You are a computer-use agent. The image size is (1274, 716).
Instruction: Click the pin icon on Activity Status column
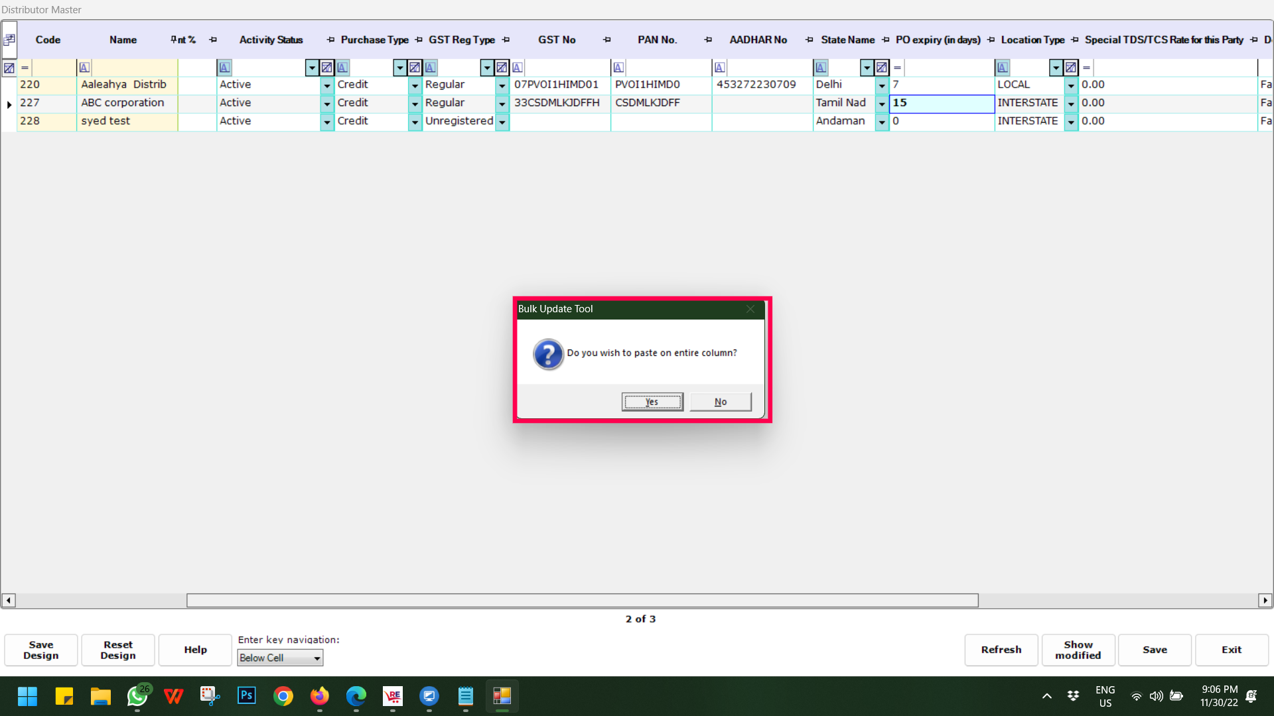click(x=330, y=40)
